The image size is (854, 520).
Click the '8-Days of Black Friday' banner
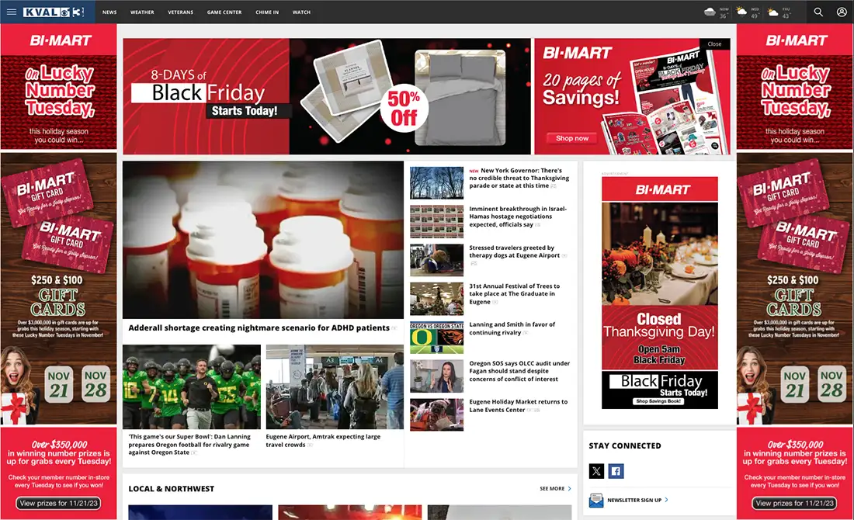click(327, 96)
